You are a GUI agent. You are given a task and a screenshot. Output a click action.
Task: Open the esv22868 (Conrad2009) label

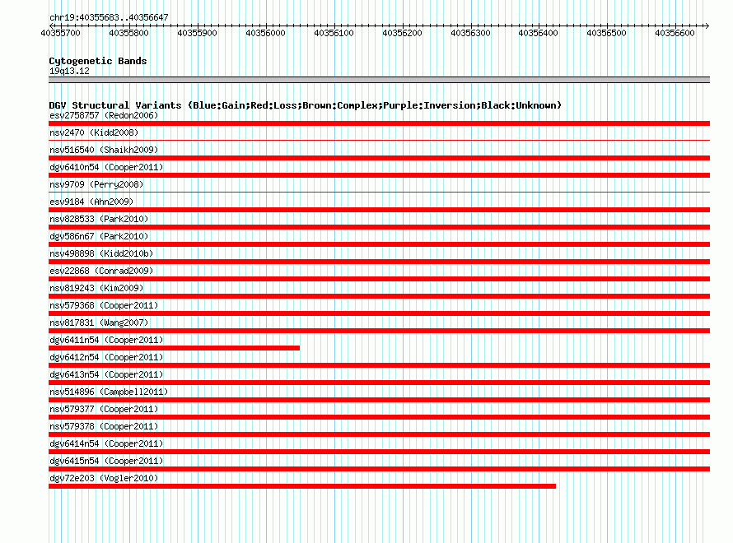(101, 271)
